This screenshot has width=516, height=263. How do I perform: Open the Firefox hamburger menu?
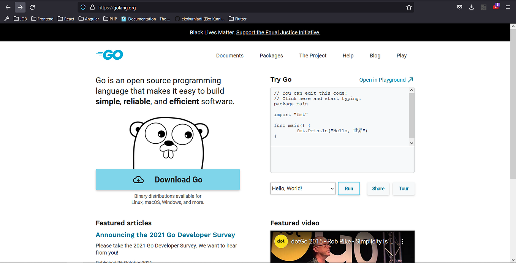(x=508, y=7)
